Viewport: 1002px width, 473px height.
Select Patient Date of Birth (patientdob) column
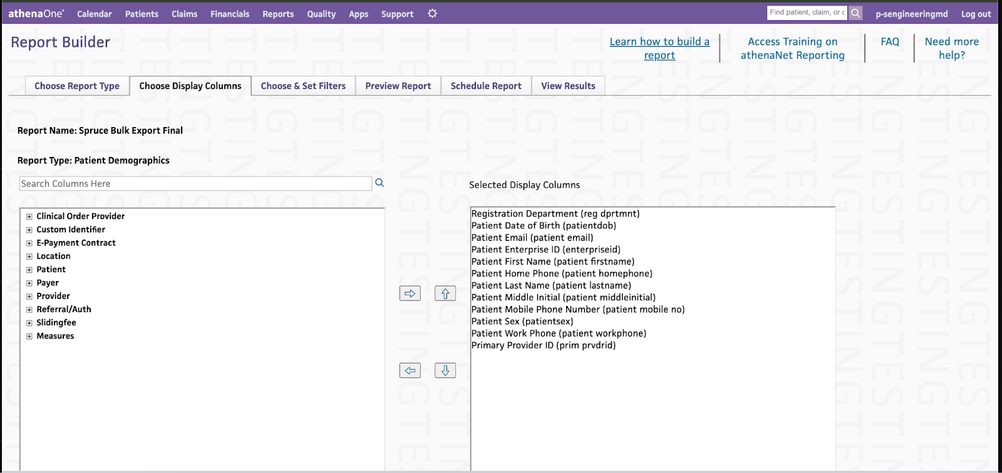tap(544, 226)
